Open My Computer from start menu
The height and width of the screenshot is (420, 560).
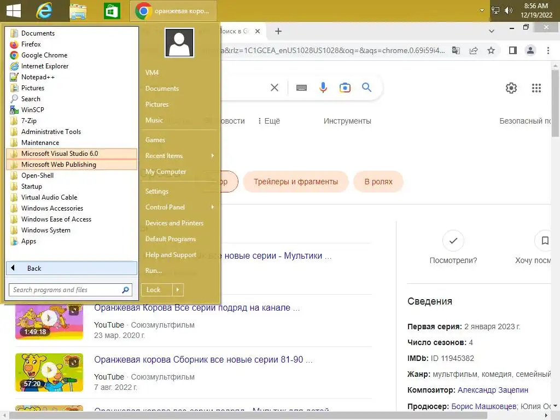(x=179, y=172)
